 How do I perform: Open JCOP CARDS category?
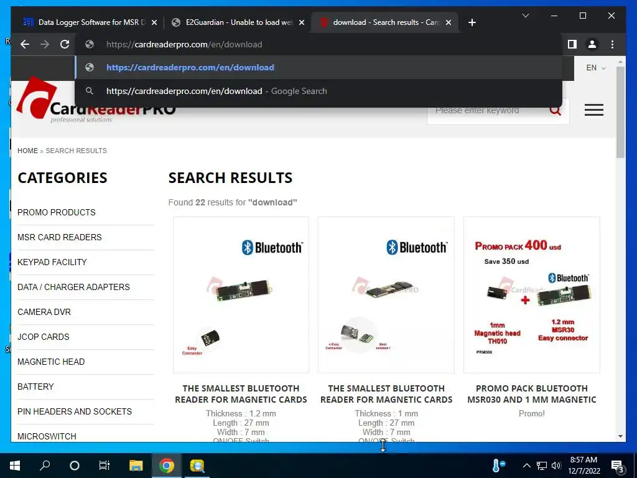[x=44, y=337]
